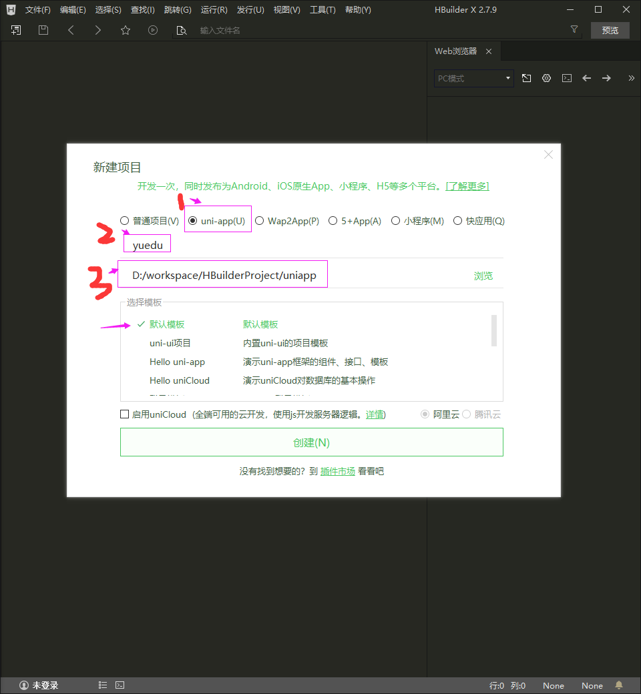Open the 发行(U) menu
The width and height of the screenshot is (641, 694).
click(250, 10)
